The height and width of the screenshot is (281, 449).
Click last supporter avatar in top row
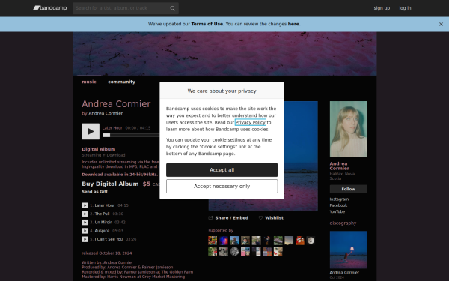tap(311, 241)
